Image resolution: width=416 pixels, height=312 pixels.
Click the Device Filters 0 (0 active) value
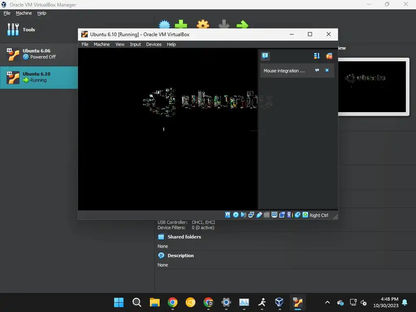point(203,227)
